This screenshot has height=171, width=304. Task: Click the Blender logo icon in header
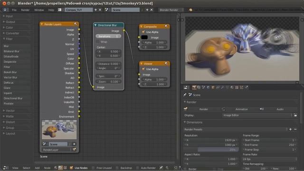tap(190, 9)
